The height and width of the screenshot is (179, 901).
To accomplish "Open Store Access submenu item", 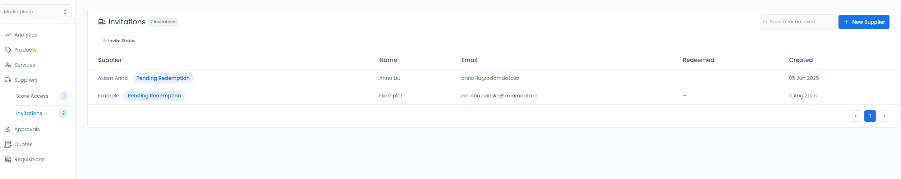I will 32,96.
